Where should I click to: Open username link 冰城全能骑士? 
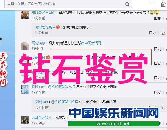coord(42,117)
